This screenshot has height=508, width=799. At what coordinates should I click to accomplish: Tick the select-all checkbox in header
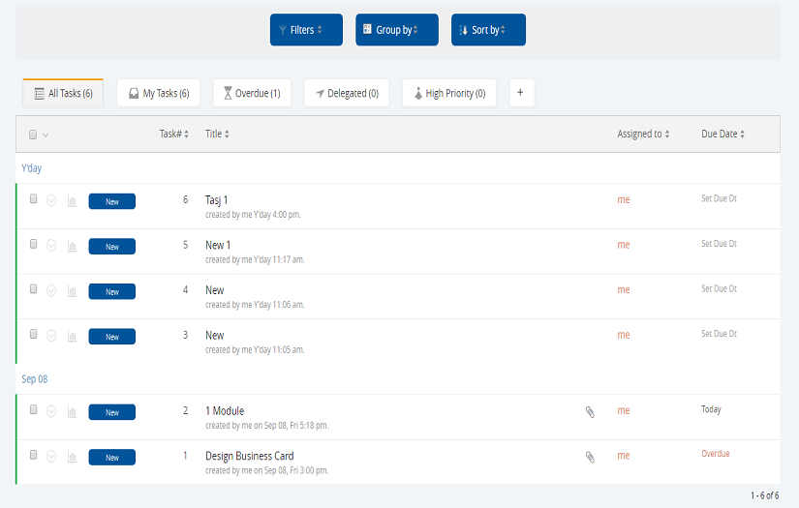[33, 134]
